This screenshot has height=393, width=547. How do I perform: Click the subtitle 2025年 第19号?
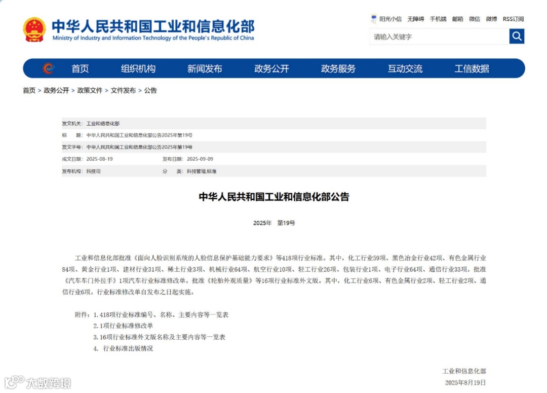(x=274, y=223)
